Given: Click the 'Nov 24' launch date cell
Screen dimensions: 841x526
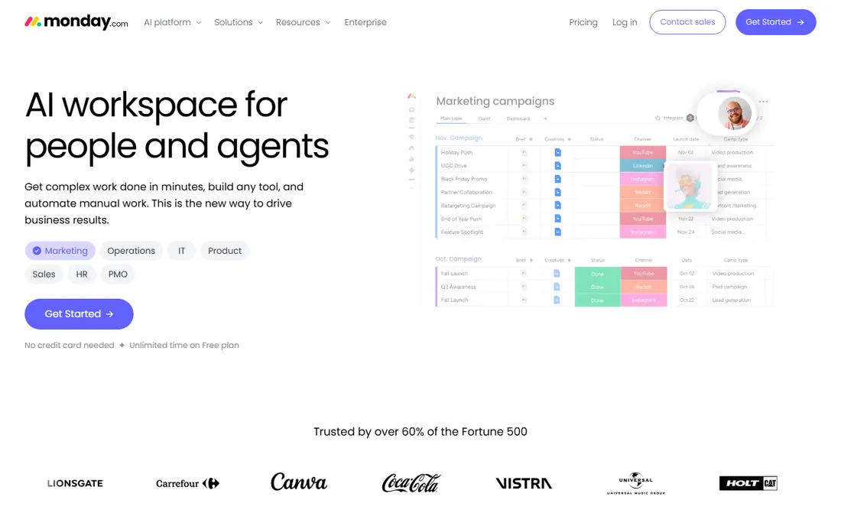Looking at the screenshot, I should 686,232.
